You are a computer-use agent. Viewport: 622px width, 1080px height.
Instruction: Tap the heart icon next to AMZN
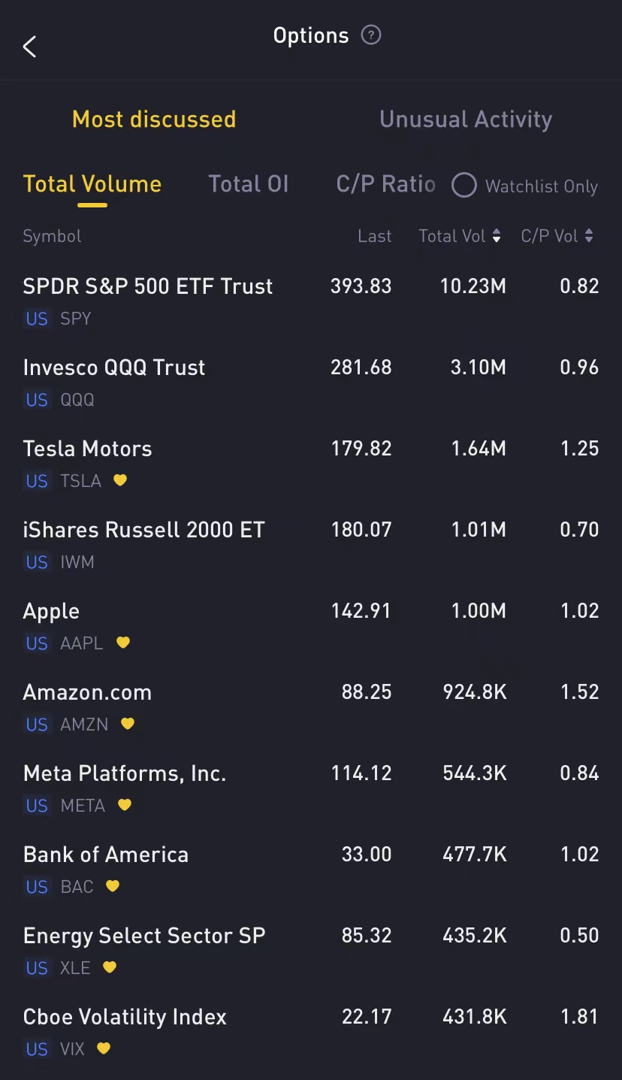(x=128, y=724)
